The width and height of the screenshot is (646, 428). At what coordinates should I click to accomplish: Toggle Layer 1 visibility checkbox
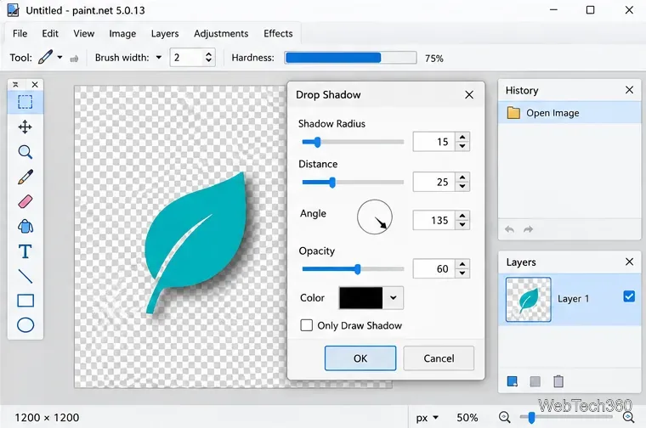tap(629, 296)
